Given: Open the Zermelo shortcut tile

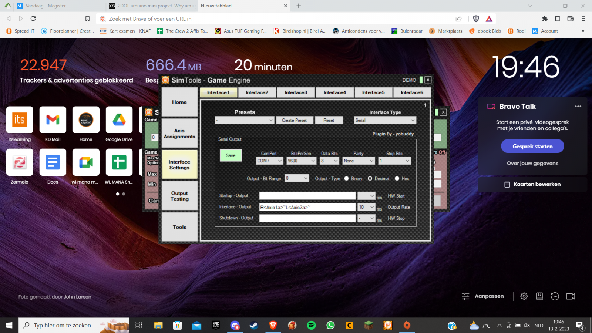Looking at the screenshot, I should point(20,162).
